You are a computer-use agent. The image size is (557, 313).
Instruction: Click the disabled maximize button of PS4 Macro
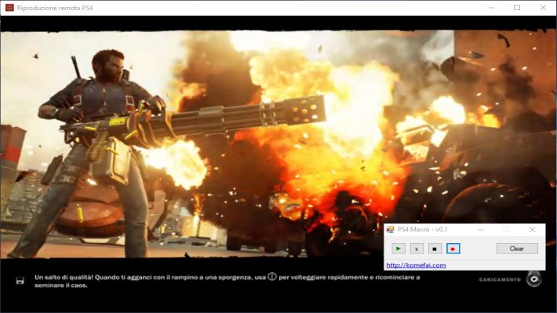(506, 230)
